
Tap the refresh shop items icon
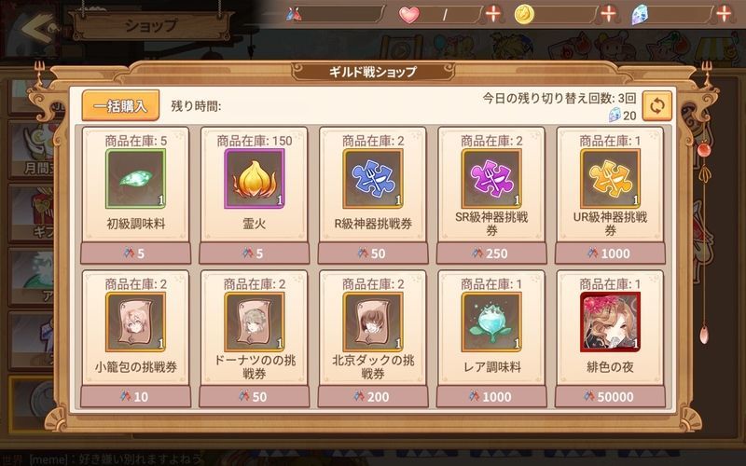tap(657, 105)
